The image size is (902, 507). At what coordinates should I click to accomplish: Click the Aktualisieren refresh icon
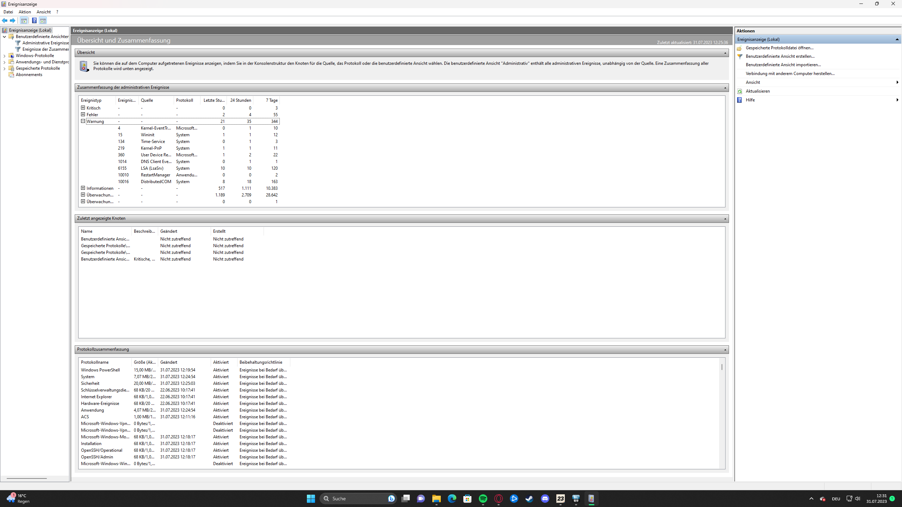pos(740,91)
